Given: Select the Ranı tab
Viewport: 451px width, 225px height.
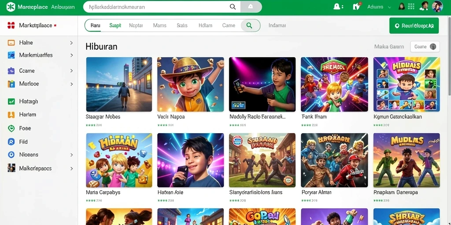Looking at the screenshot, I should click(x=95, y=25).
